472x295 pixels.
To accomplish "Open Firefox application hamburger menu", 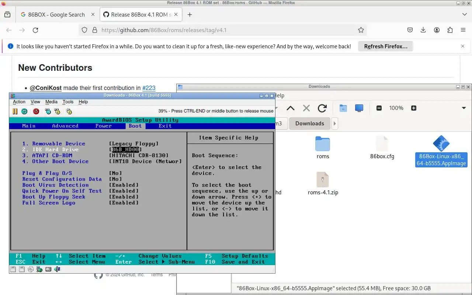I will [463, 30].
